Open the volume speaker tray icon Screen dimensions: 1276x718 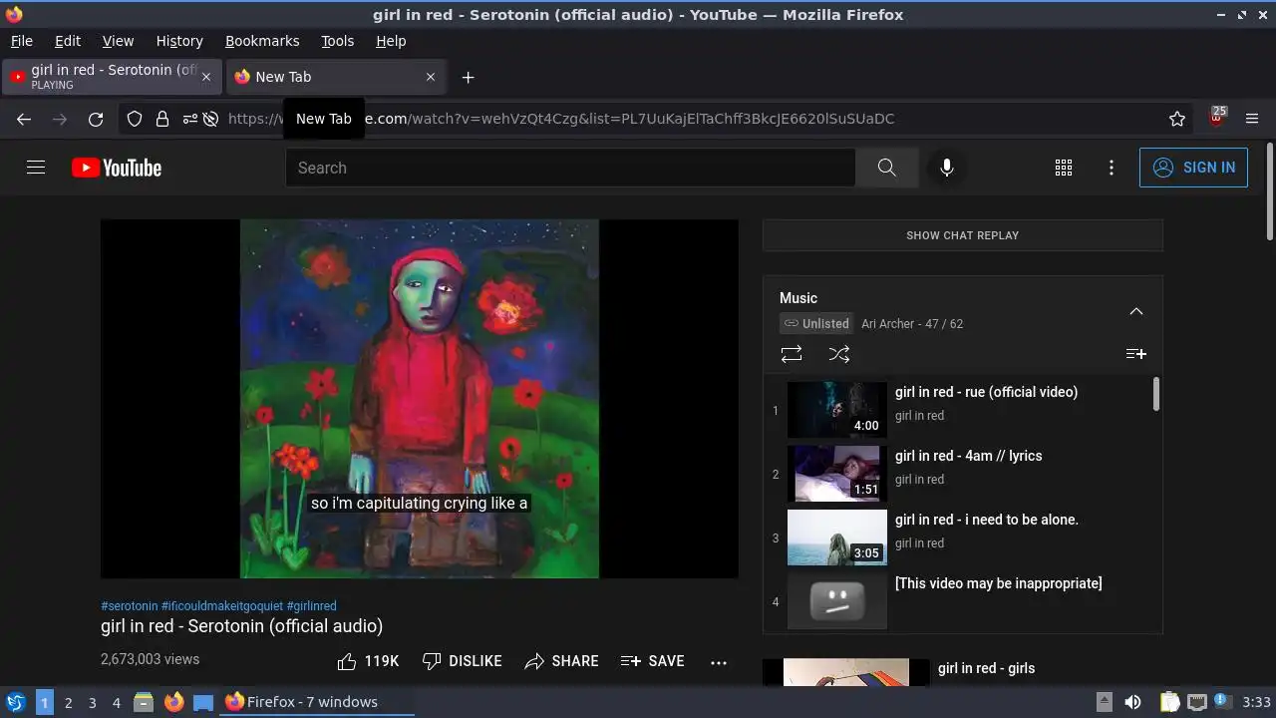click(1132, 702)
